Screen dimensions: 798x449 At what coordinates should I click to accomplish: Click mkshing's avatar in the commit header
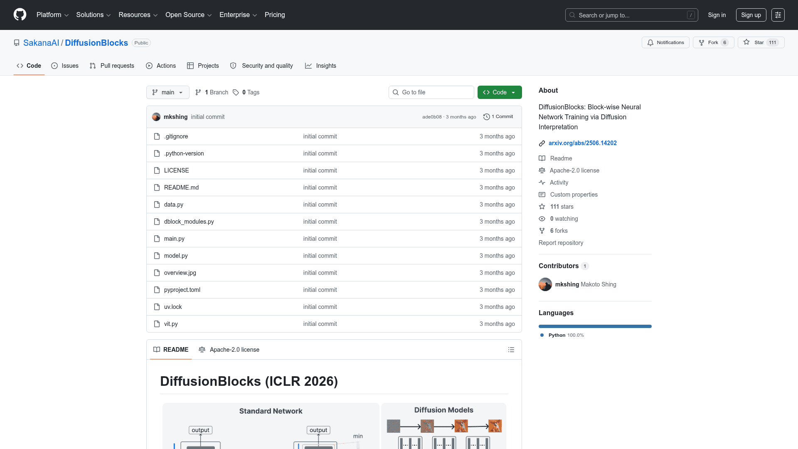pyautogui.click(x=156, y=117)
